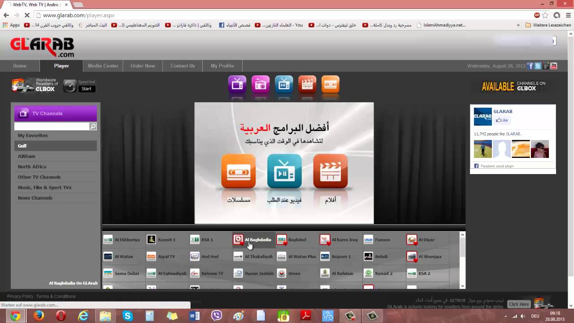
Task: Open the Order Now tab
Action: (143, 66)
